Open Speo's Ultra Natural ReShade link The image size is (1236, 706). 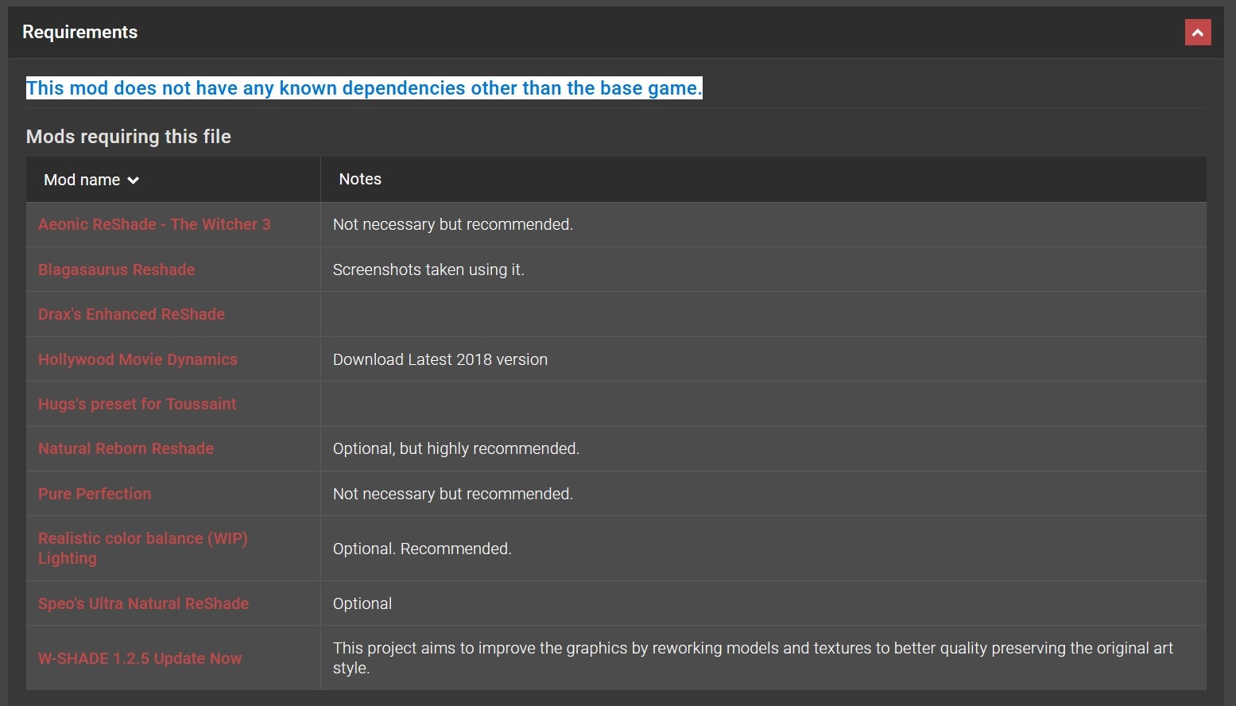click(x=143, y=603)
